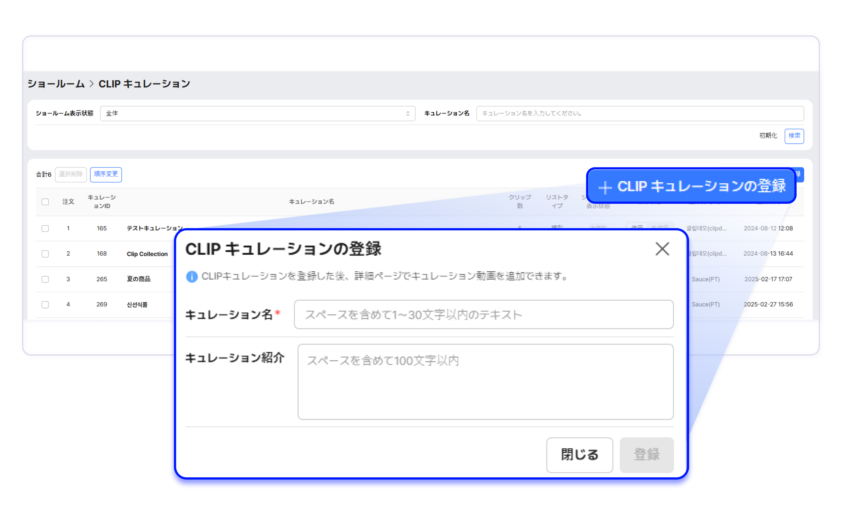The width and height of the screenshot is (842, 515).
Task: Click the breadcrumb chevron after ショールーム
Action: coord(91,84)
